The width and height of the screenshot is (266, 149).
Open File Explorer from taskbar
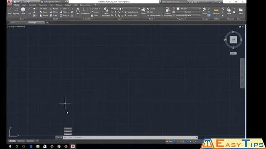[38, 147]
